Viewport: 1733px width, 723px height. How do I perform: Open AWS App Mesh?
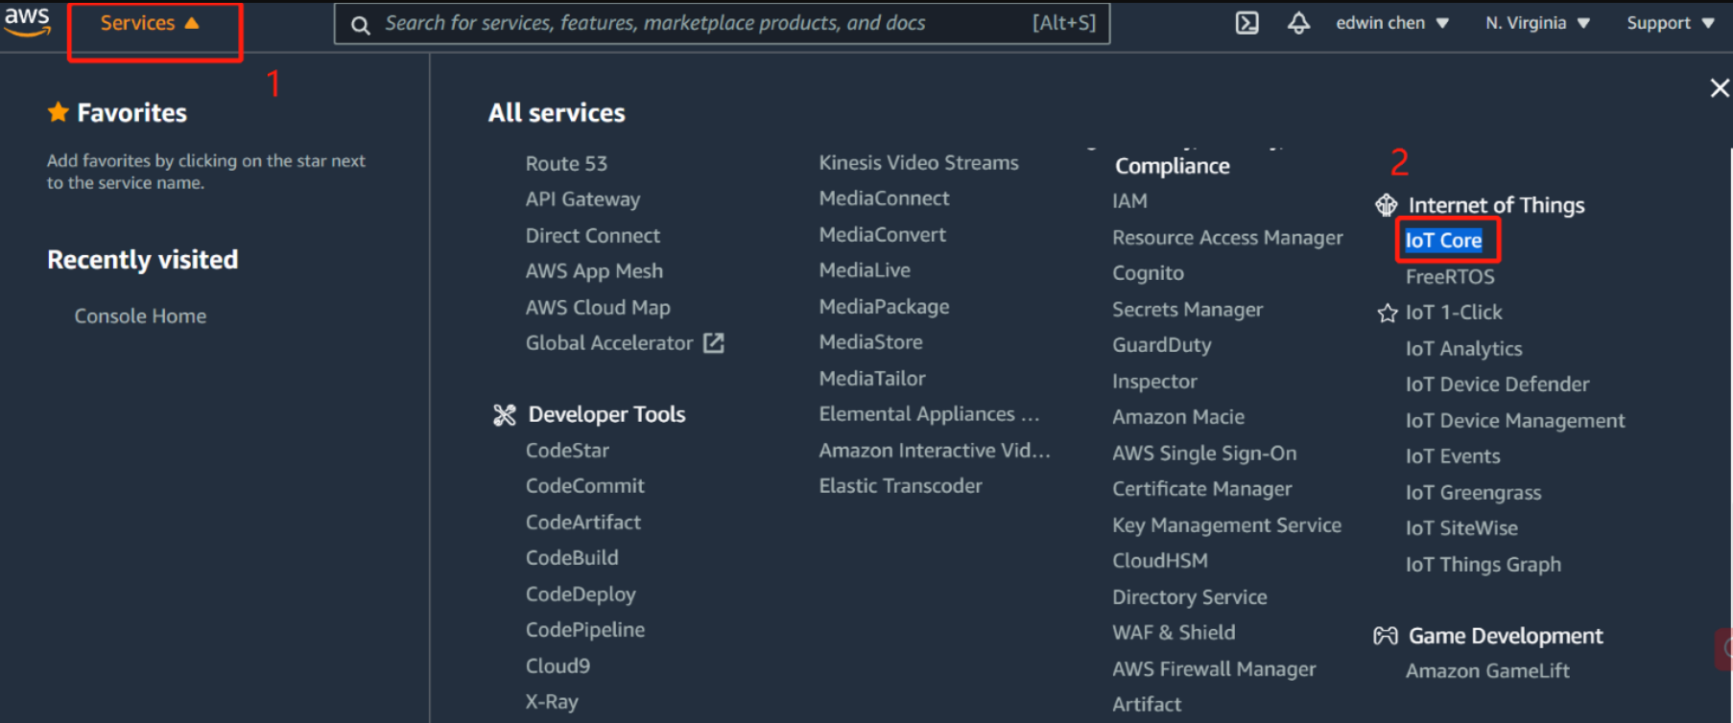point(594,271)
